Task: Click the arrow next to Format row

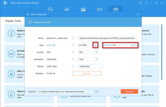Action: 73,52
